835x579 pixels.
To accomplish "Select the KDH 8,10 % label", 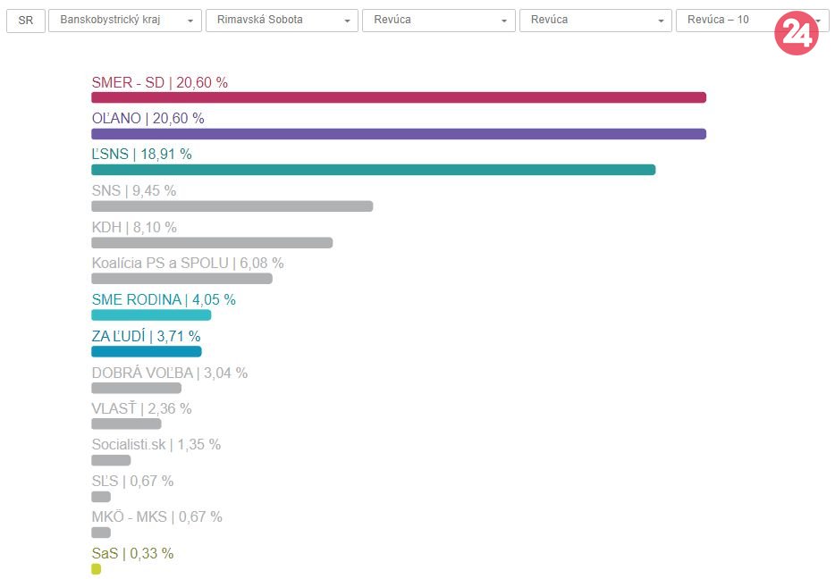I will click(x=134, y=227).
